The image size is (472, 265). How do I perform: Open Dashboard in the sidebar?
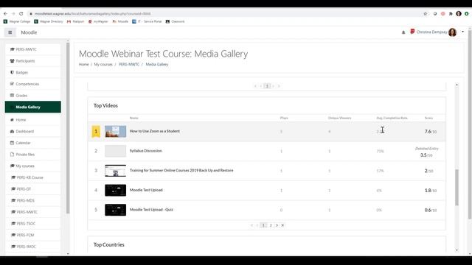pos(32,131)
